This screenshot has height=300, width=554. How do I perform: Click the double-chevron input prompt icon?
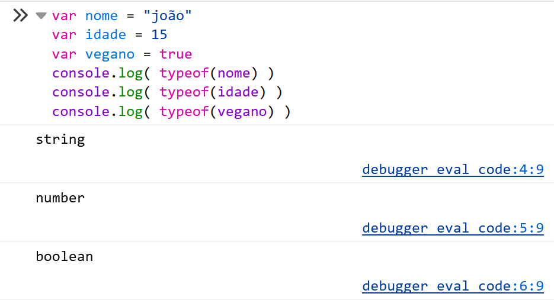tap(20, 15)
